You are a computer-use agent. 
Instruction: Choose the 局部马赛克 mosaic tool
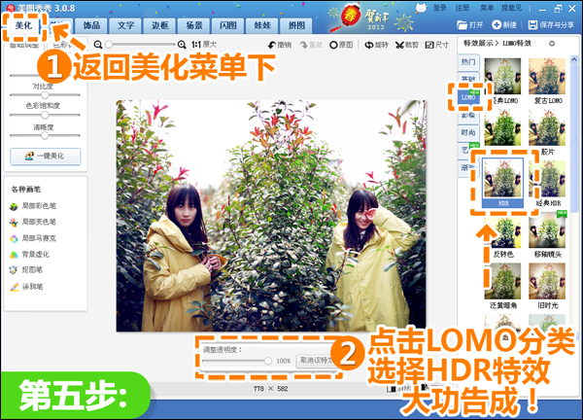(x=14, y=239)
